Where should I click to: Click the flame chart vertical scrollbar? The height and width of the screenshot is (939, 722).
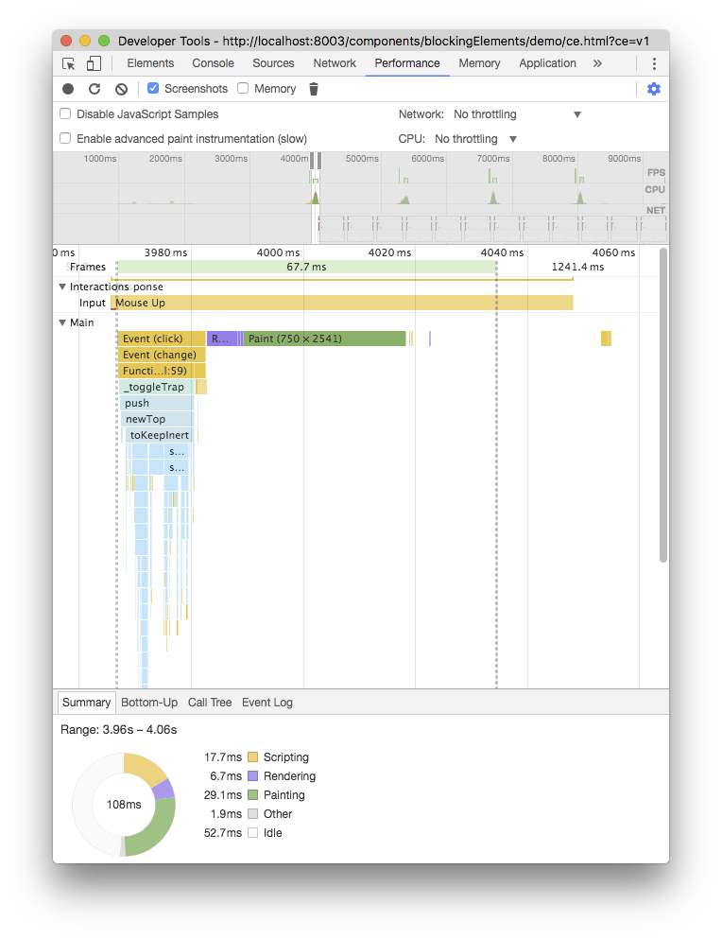663,405
